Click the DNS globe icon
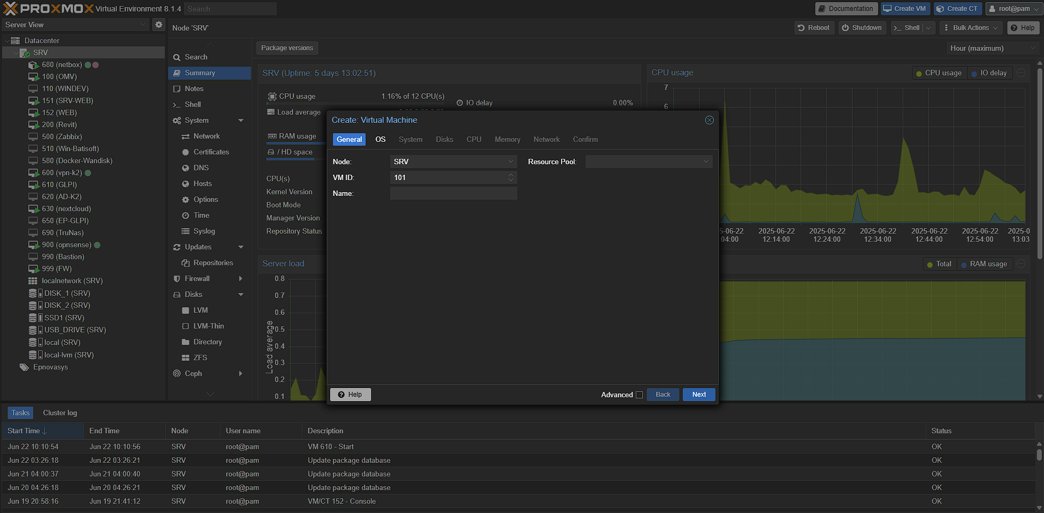The width and height of the screenshot is (1044, 513). [x=186, y=168]
